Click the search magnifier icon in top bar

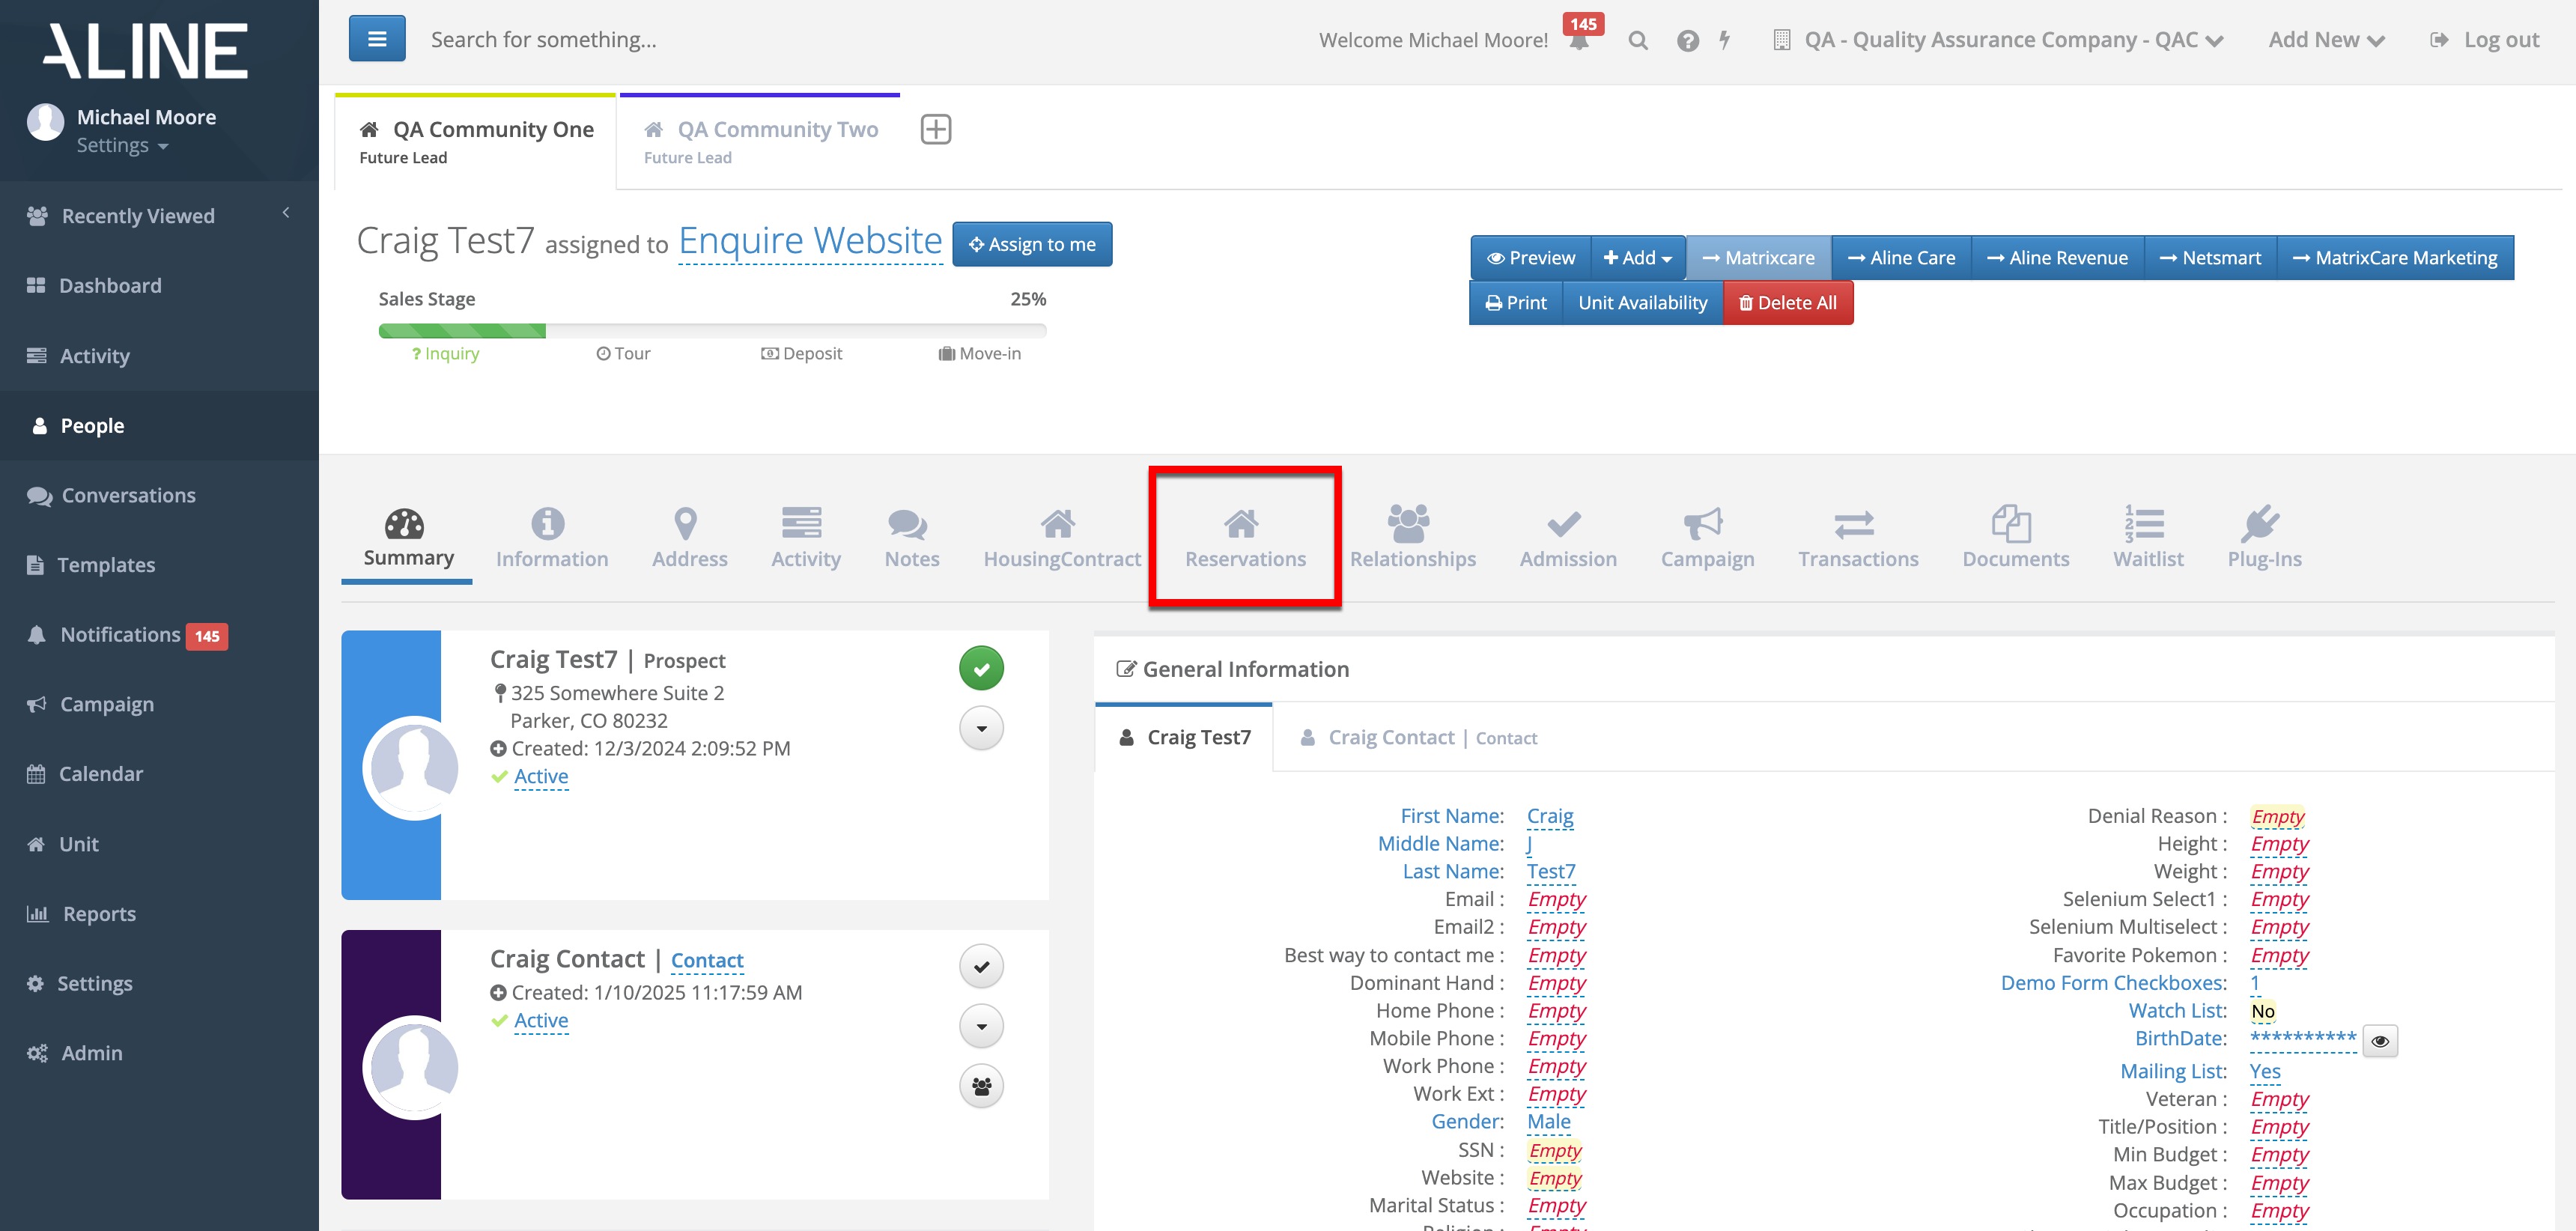pos(1637,41)
